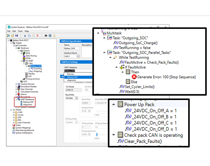Expand the Cycler aliases folder
Viewport: 210px width, 166px height.
coord(14,115)
